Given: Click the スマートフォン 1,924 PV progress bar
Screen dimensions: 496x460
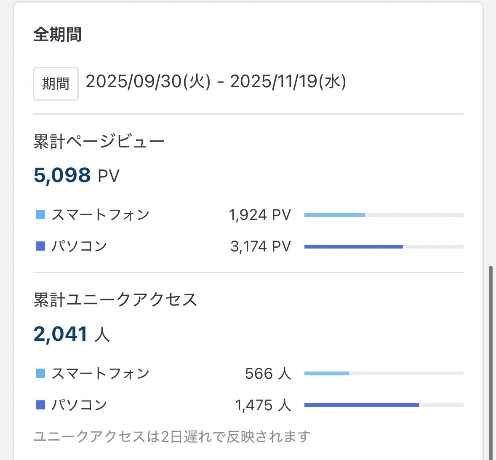Looking at the screenshot, I should pyautogui.click(x=383, y=215).
